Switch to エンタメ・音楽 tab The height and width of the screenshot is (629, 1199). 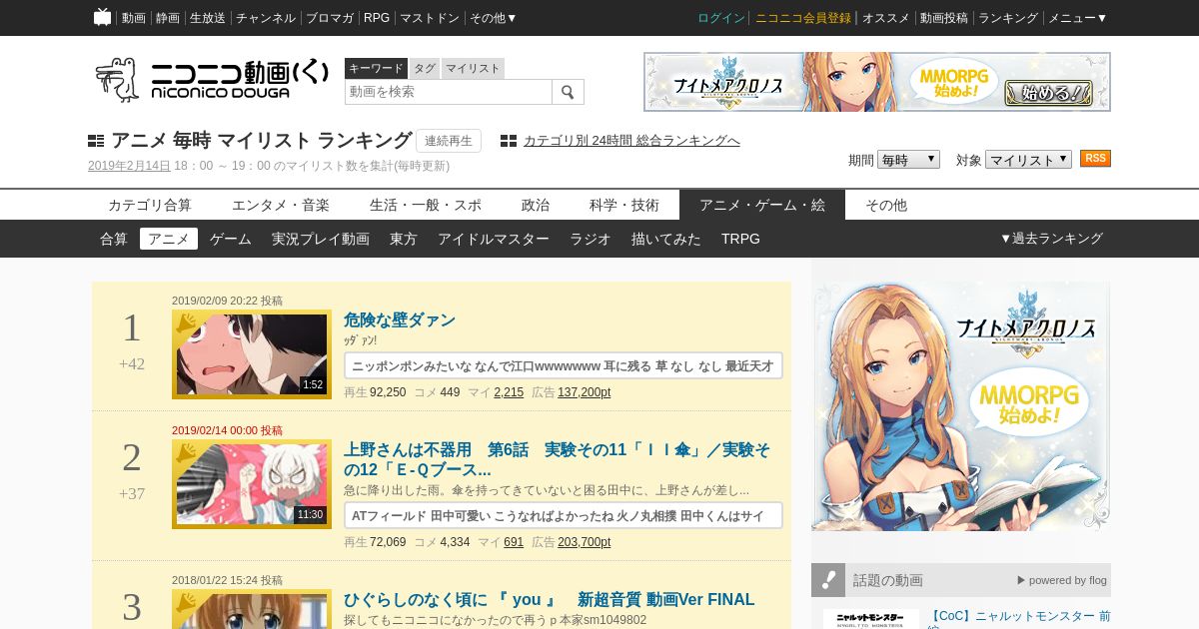(281, 205)
